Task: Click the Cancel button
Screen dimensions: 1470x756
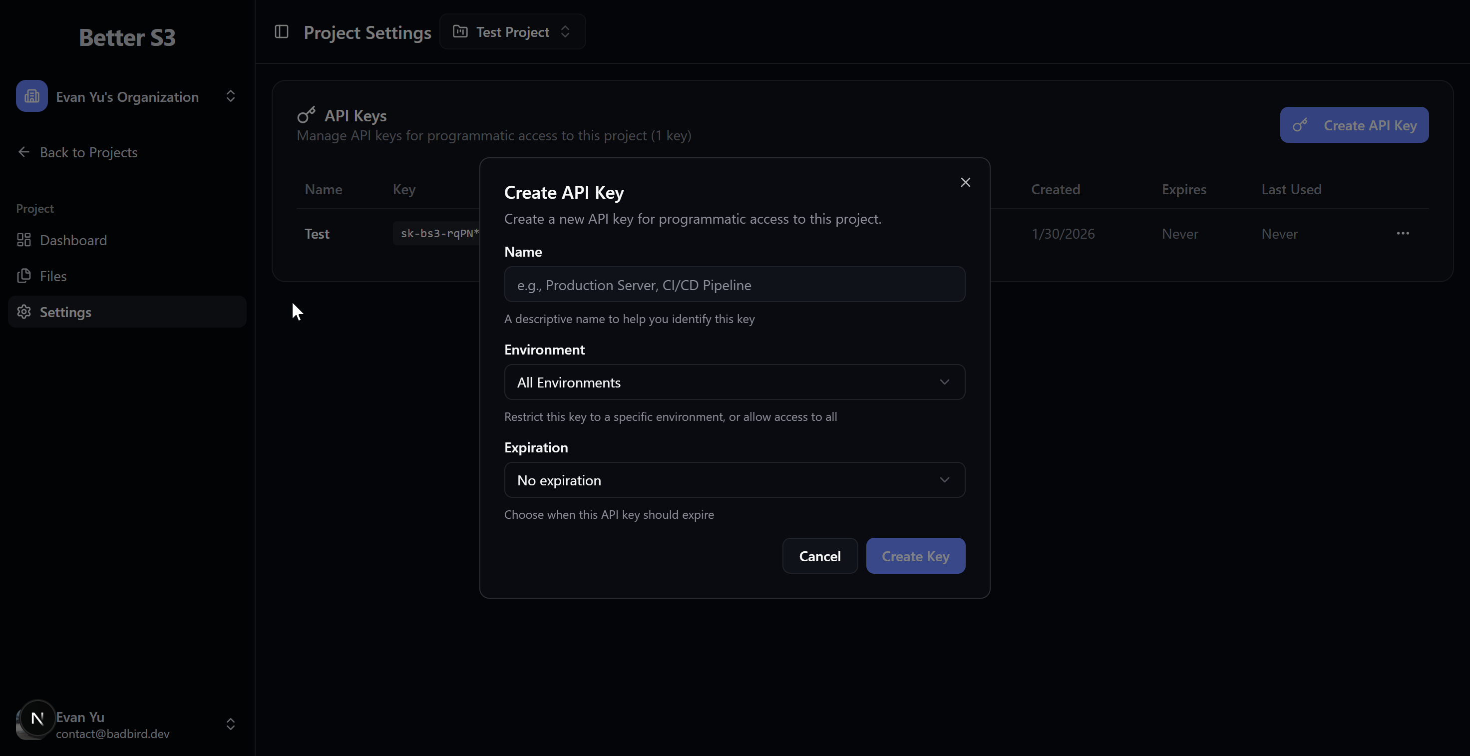Action: pos(819,556)
